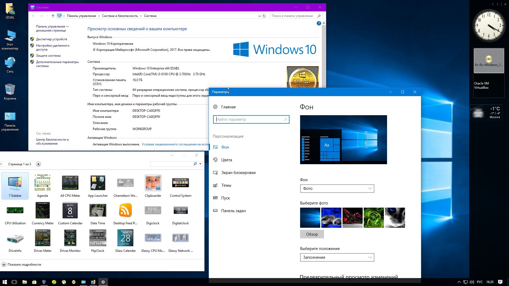Screen dimensions: 509x286
Task: Expand the Фон background type dropdown
Action: pos(337,189)
